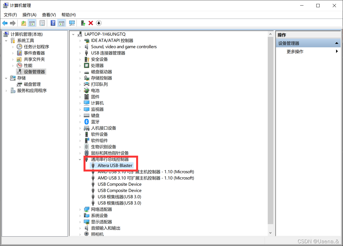Expand the 服务和应用程序 node
Viewport: 343px width, 246px height.
[6, 91]
